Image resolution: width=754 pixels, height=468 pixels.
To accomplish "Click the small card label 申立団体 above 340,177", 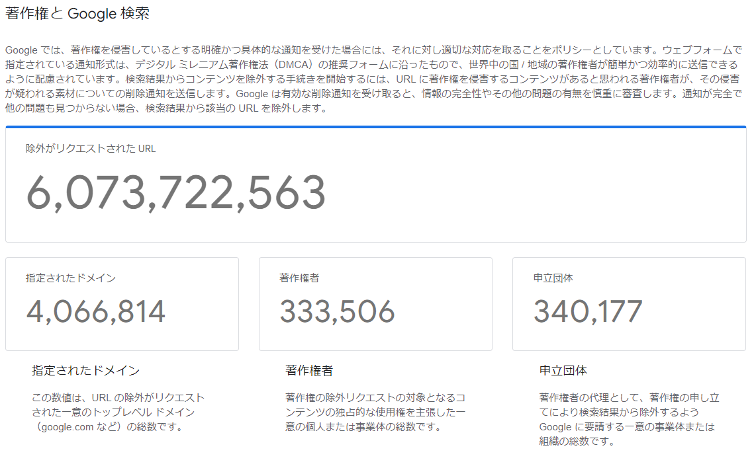I will 553,278.
